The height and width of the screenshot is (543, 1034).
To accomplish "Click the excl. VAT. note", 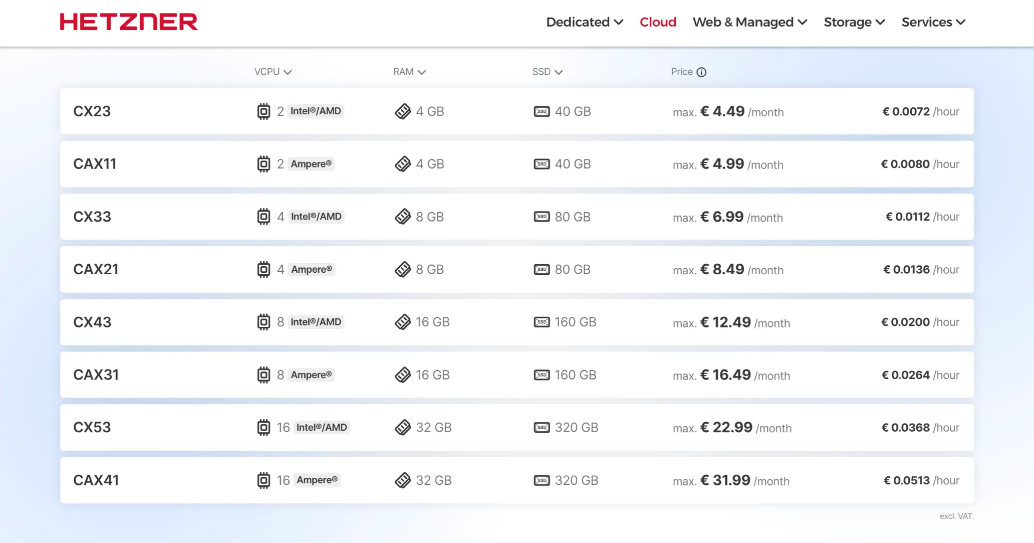I will pos(956,516).
